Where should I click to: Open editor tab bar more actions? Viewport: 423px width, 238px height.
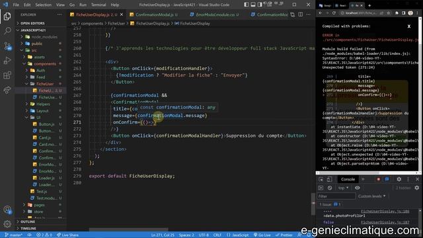[309, 15]
